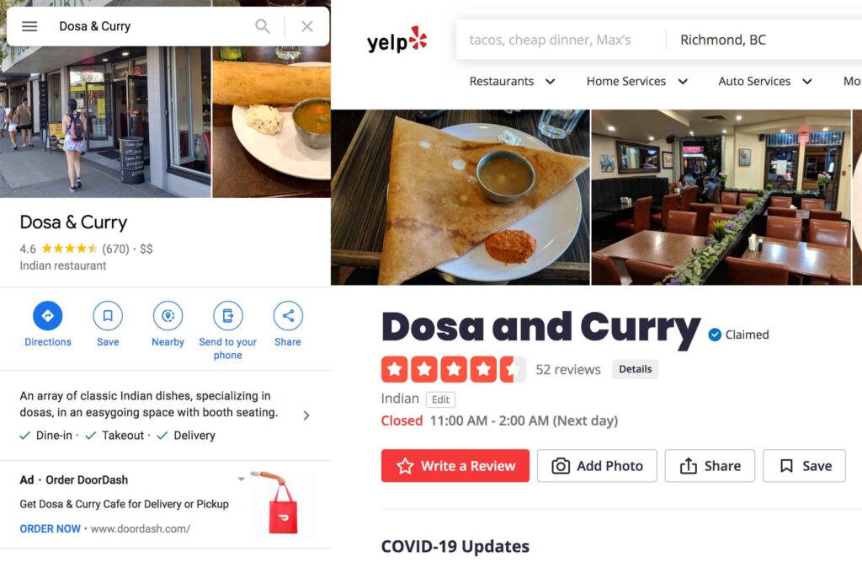862x568 pixels.
Task: Click the Save bookmark icon in Maps
Action: click(108, 316)
